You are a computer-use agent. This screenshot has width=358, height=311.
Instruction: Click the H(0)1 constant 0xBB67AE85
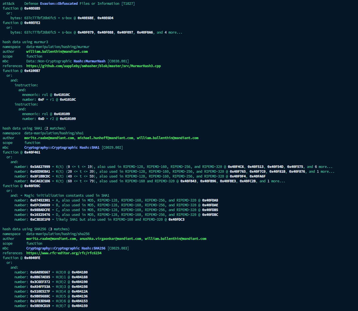tap(40, 277)
